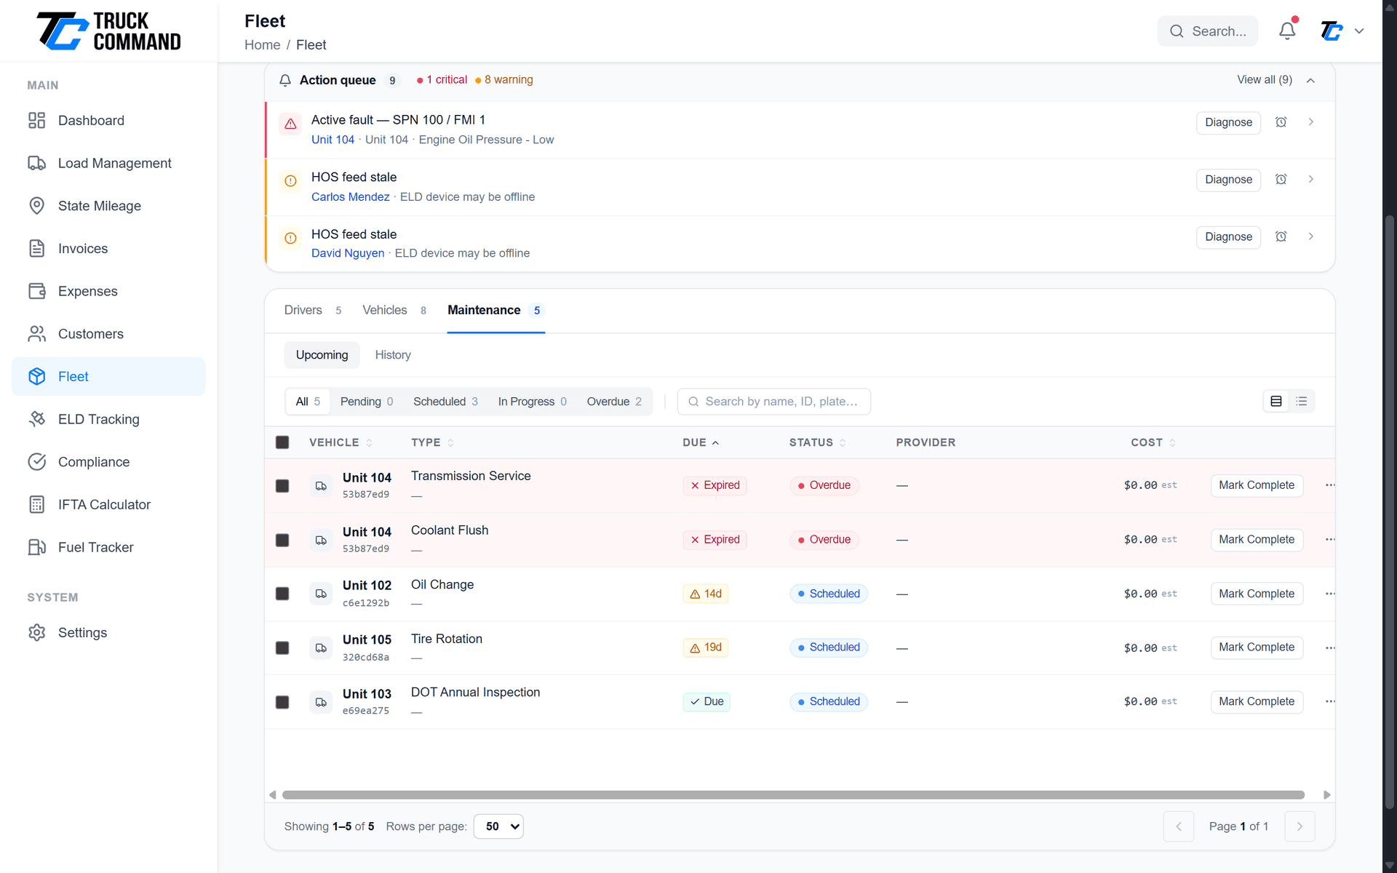1397x873 pixels.
Task: Click View all (9) link
Action: pos(1265,80)
